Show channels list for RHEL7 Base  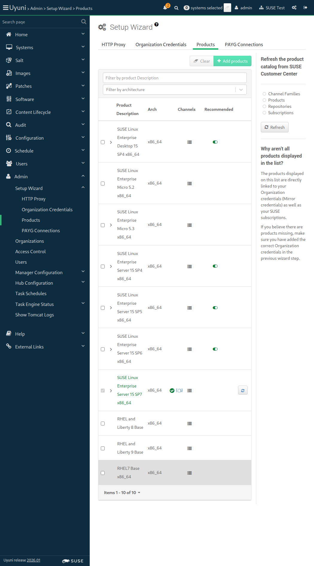pos(189,473)
